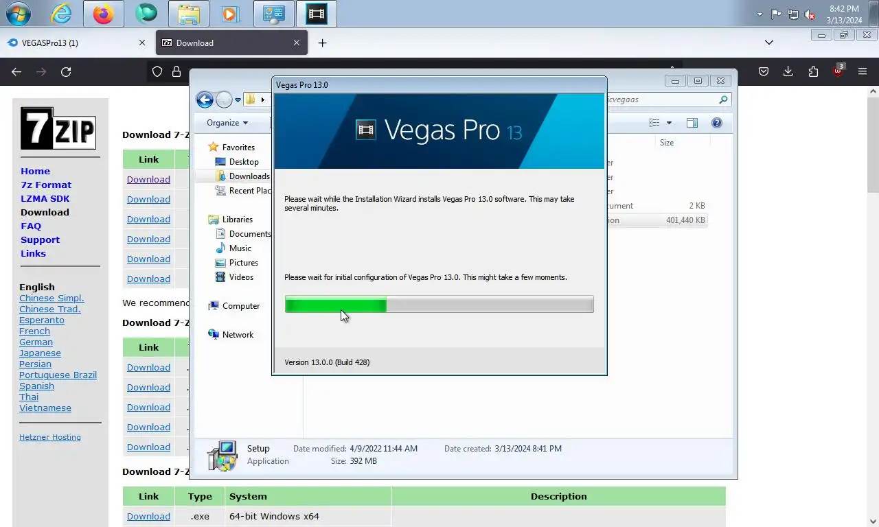The image size is (879, 527).
Task: Select Pictures library in navigation pane
Action: 244,263
